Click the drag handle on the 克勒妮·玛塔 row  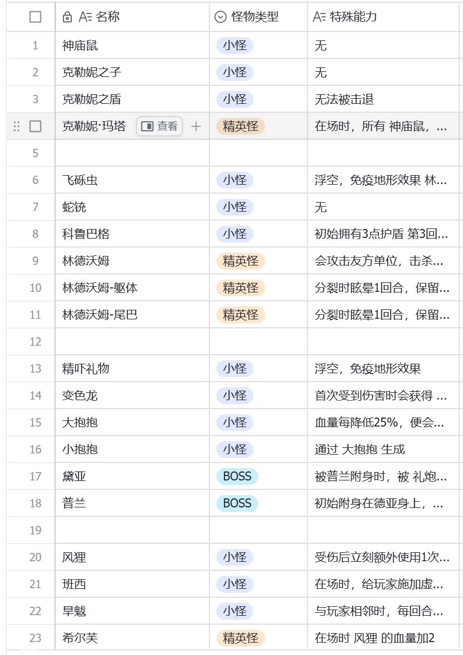click(17, 126)
